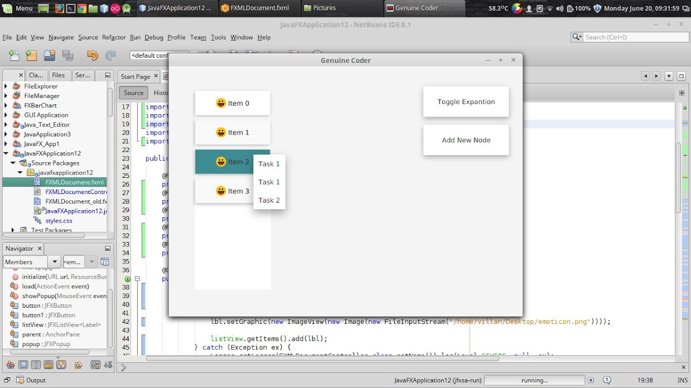Toggle show inner classes filter in Navigator

click(x=60, y=365)
